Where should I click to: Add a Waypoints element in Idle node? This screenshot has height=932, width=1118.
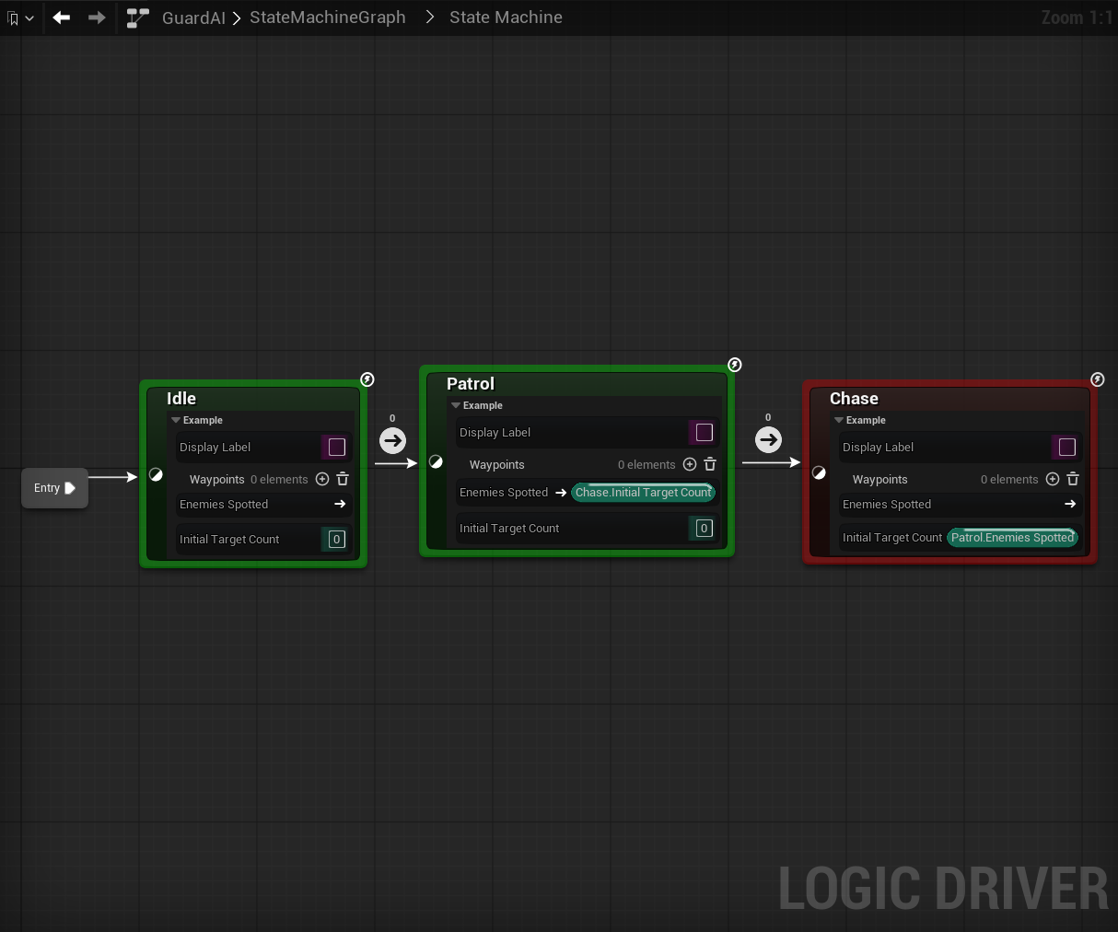click(322, 479)
